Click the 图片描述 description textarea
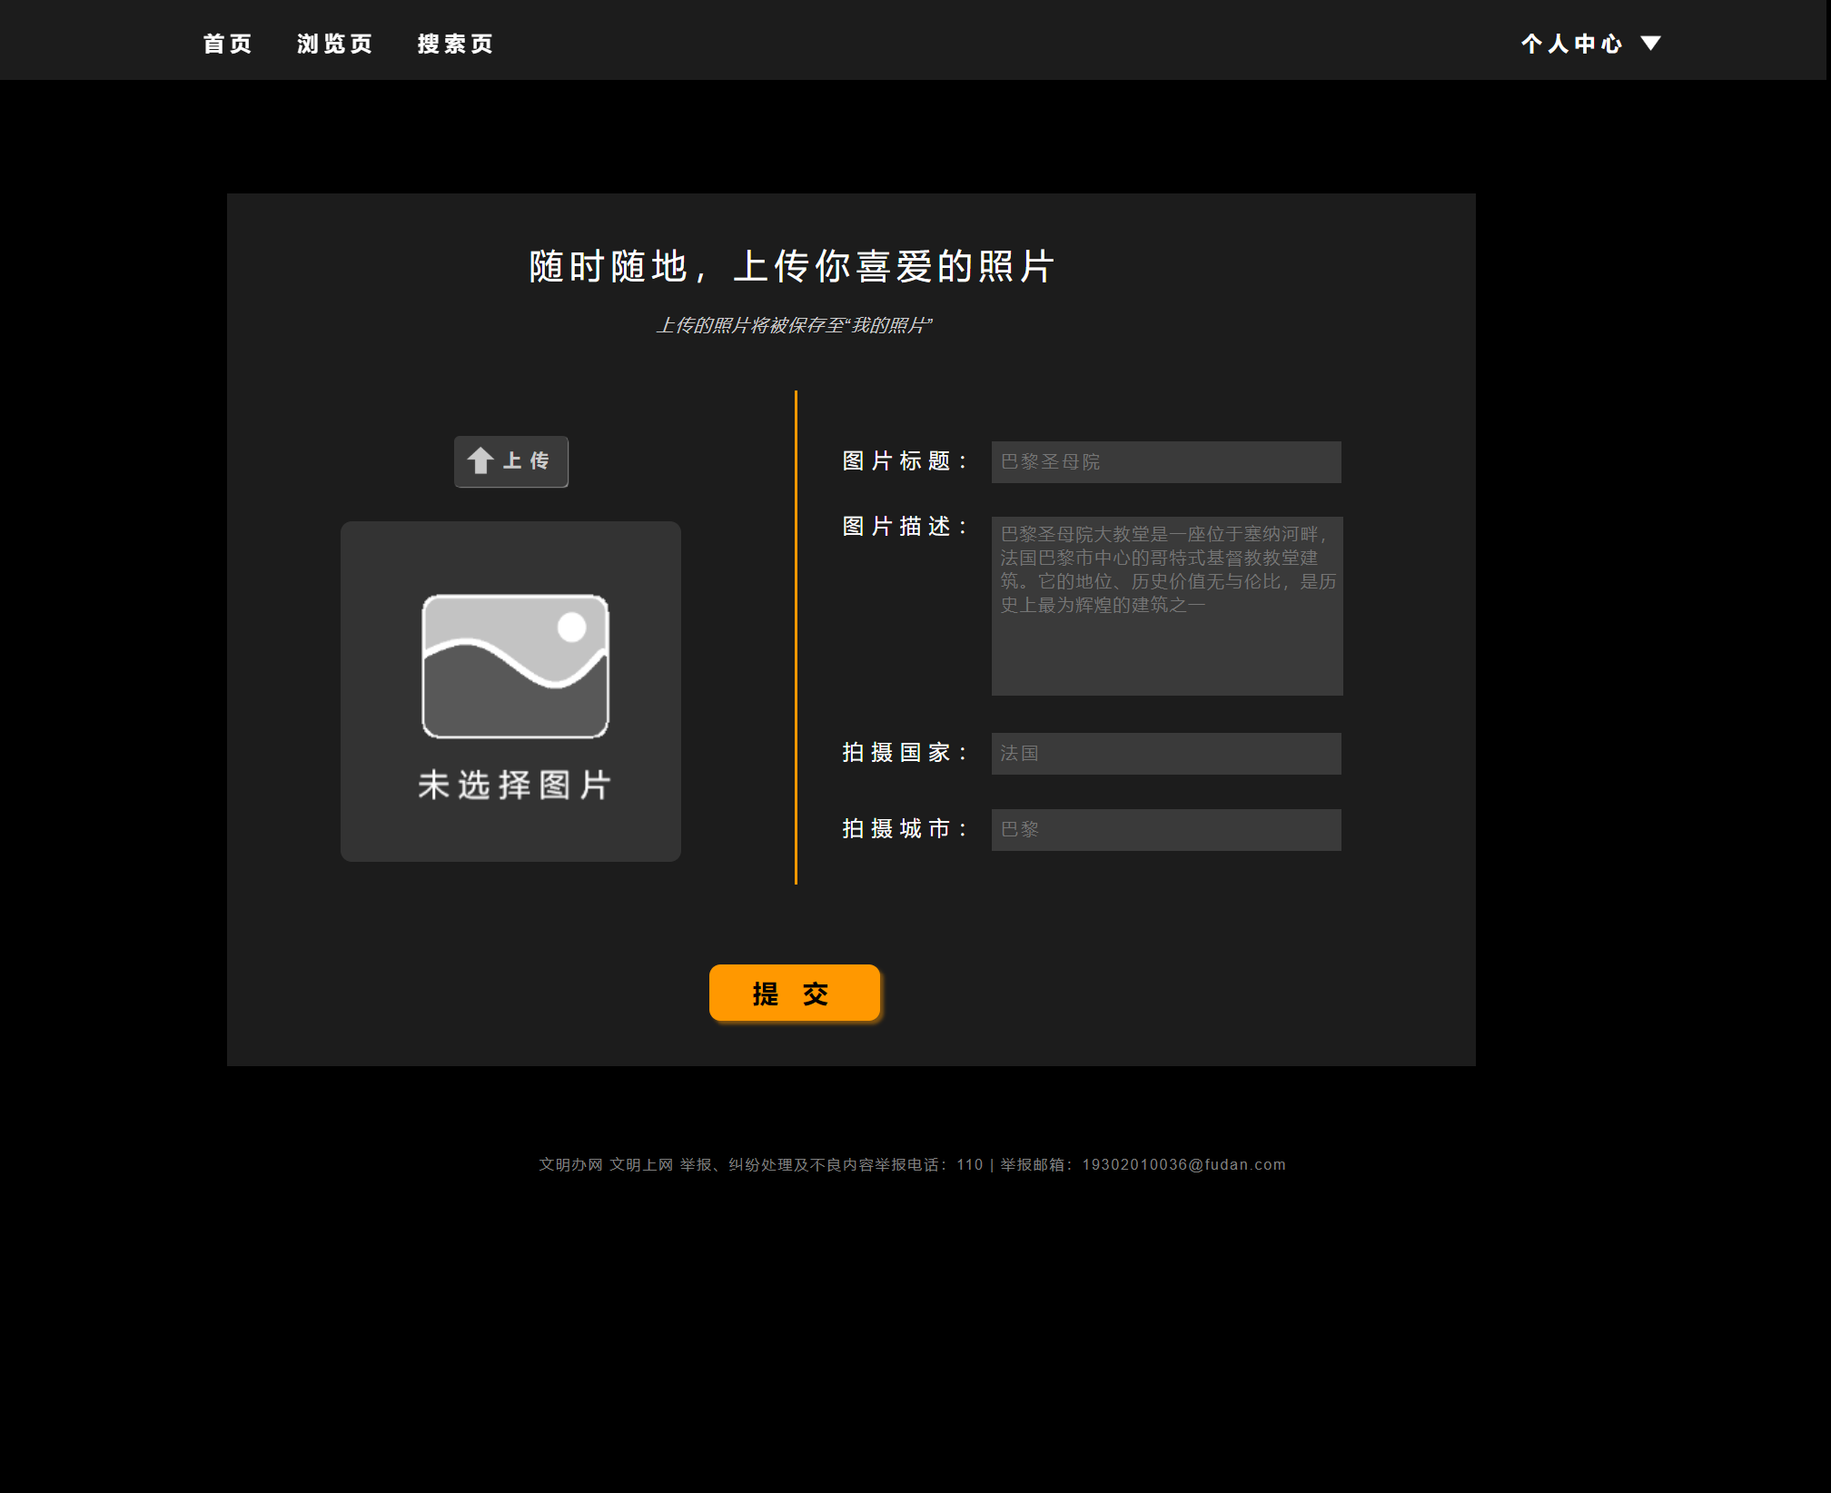This screenshot has width=1831, height=1493. [1166, 606]
